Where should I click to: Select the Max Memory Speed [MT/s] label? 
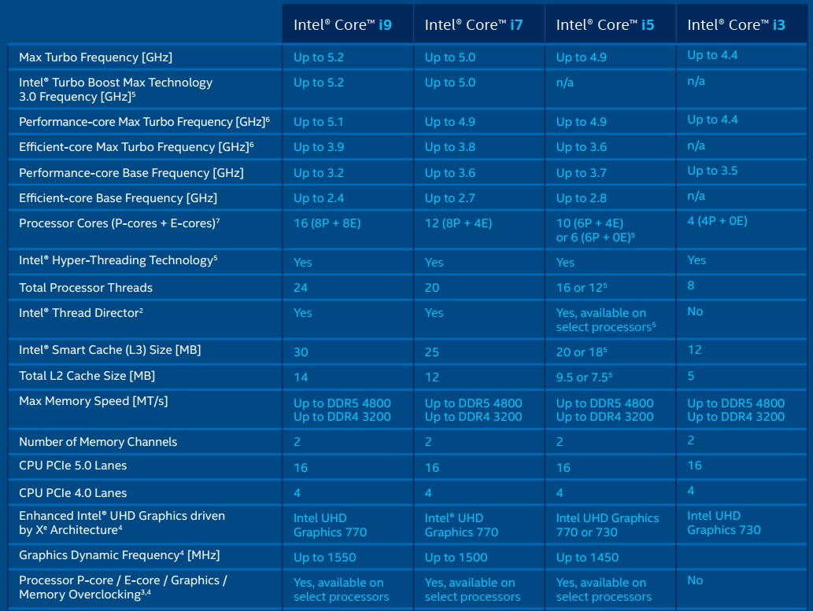pyautogui.click(x=94, y=401)
